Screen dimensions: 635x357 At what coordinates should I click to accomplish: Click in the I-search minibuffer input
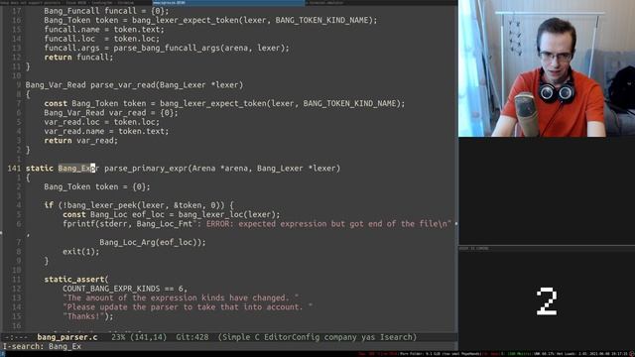point(64,346)
